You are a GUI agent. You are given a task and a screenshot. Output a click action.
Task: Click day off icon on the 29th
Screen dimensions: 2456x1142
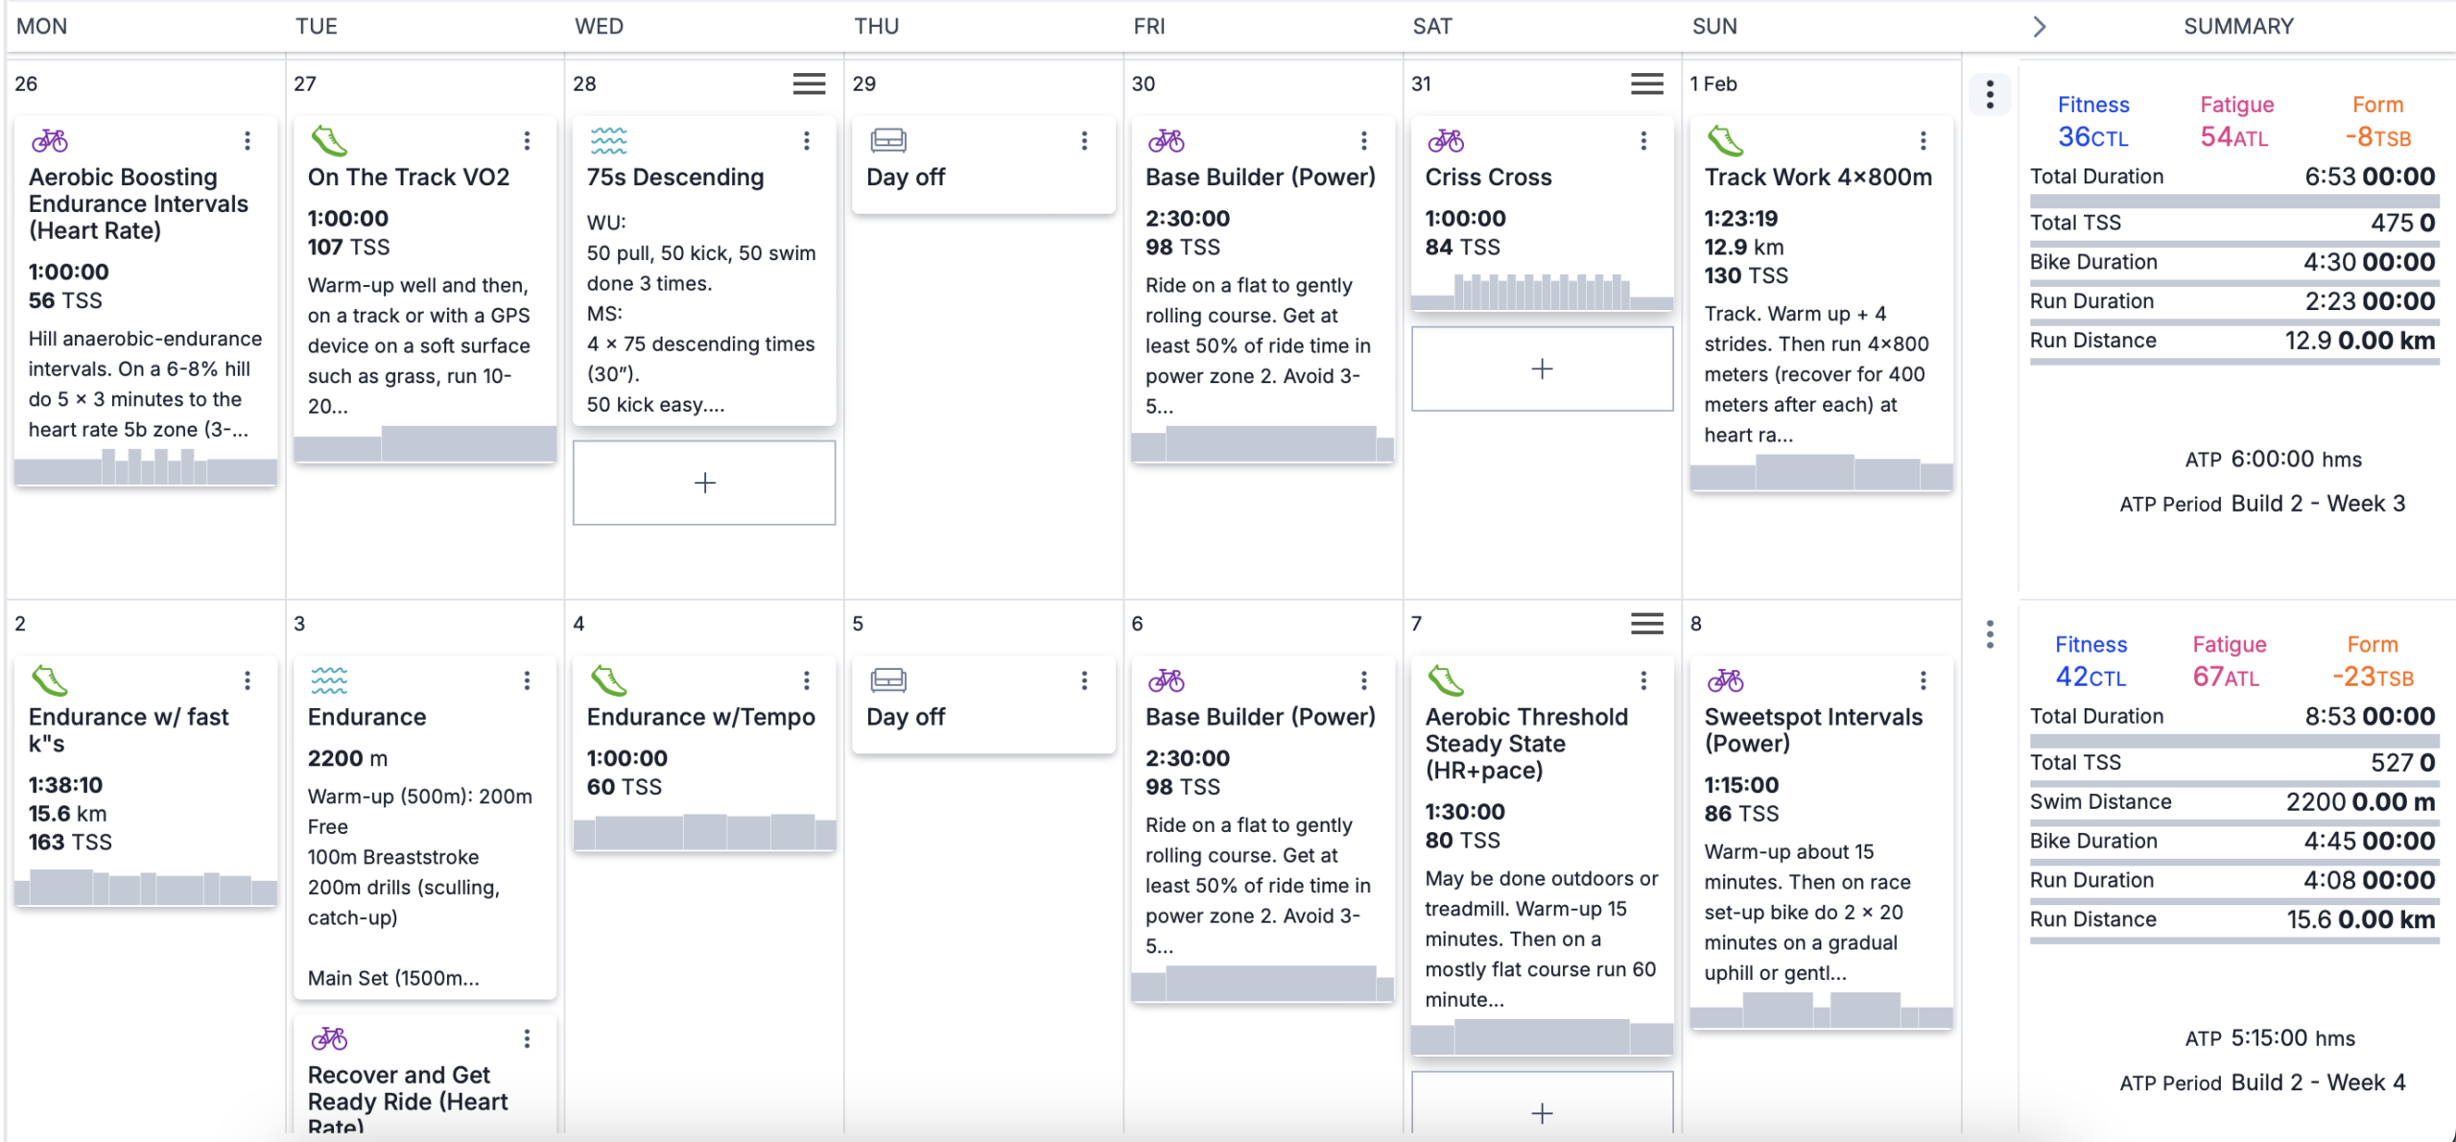(888, 141)
